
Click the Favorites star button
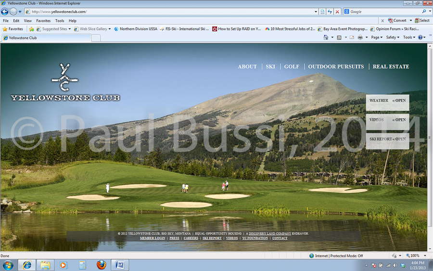13,29
